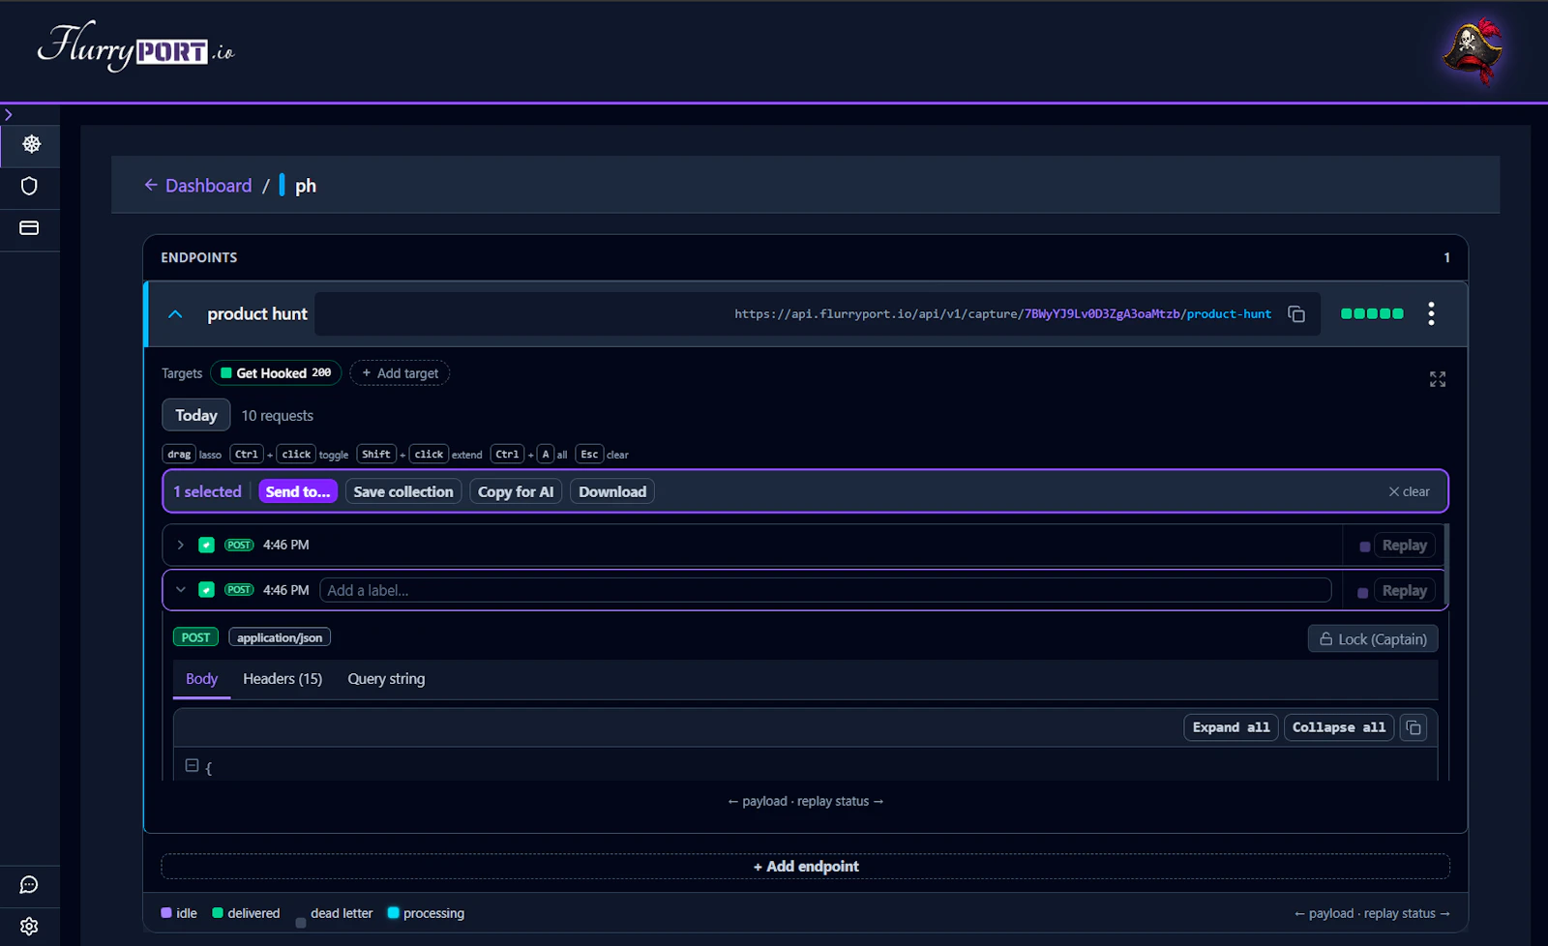Viewport: 1548px width, 946px height.
Task: Collapse the JSON root node
Action: point(192,765)
